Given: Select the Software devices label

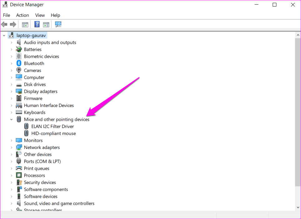Looking at the screenshot, I should coord(41,196).
